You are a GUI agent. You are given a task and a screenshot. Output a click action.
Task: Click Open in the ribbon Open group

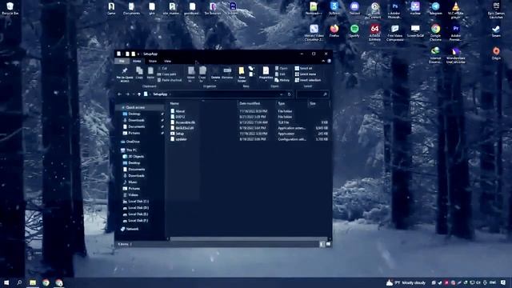[x=281, y=68]
